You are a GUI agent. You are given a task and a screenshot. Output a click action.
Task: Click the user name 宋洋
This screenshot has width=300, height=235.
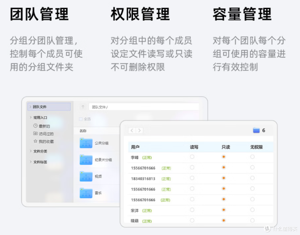pos(134,211)
